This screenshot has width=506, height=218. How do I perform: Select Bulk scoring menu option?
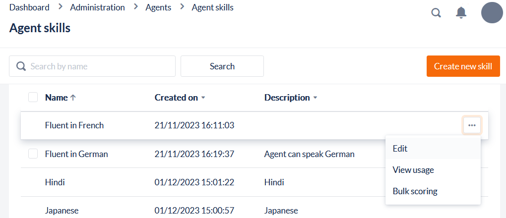coord(415,191)
